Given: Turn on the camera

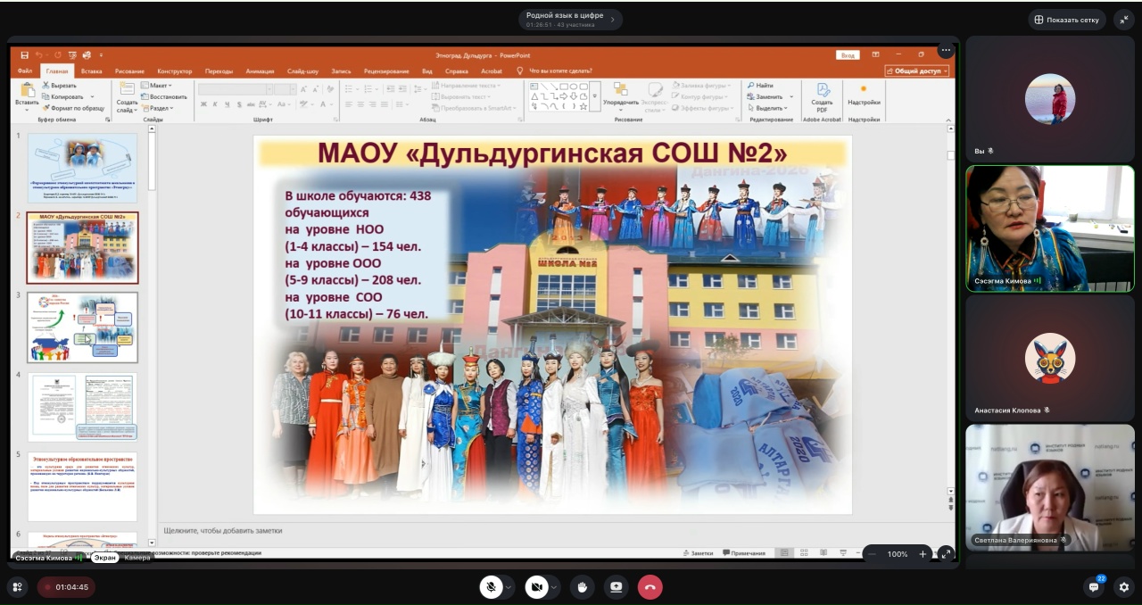Looking at the screenshot, I should click(x=536, y=587).
